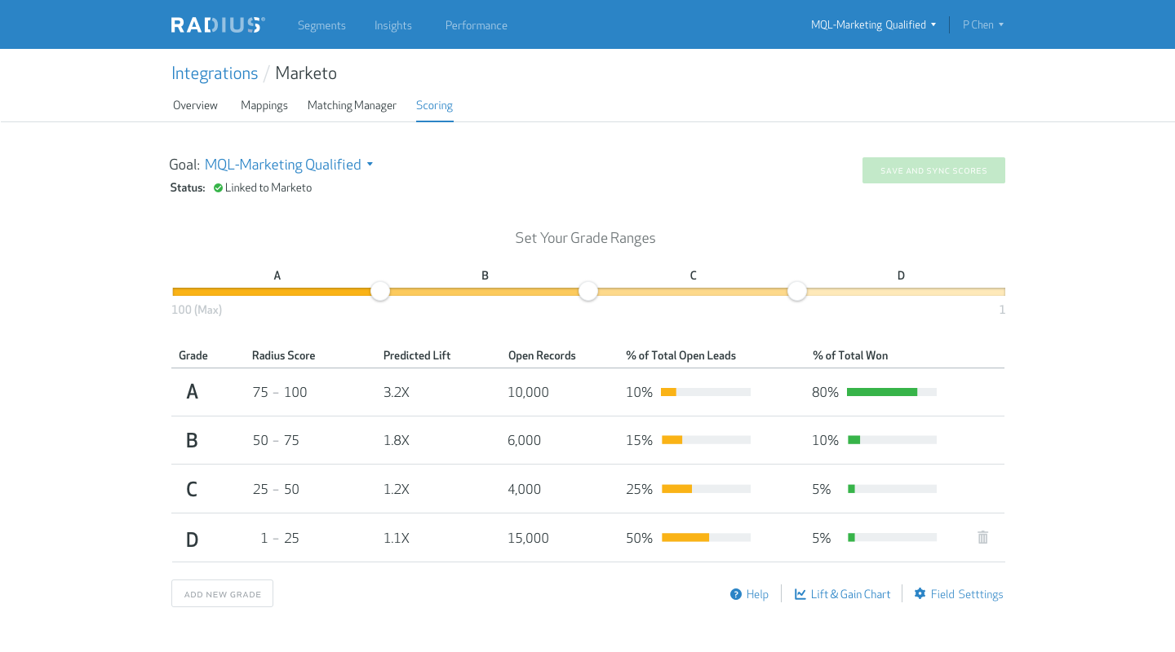The height and width of the screenshot is (652, 1175).
Task: Select the Scoring tab
Action: click(434, 105)
